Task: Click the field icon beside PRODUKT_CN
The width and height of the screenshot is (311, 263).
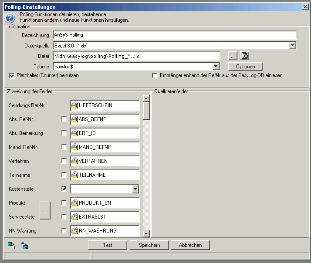Action: (x=74, y=203)
